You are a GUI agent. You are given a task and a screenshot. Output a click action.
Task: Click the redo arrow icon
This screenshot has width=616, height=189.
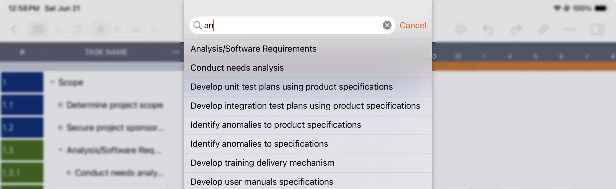coord(516,30)
